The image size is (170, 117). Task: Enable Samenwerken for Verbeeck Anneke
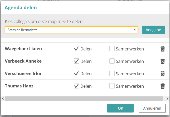click(112, 61)
